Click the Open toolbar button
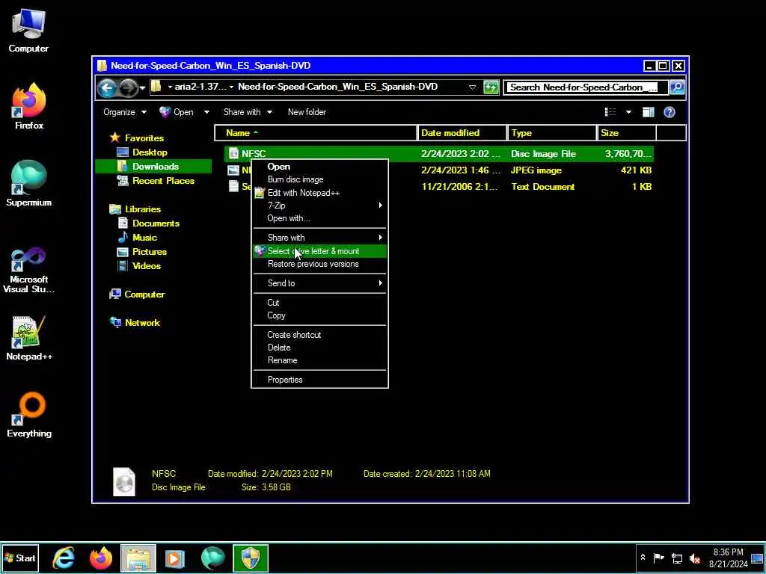 [x=177, y=112]
